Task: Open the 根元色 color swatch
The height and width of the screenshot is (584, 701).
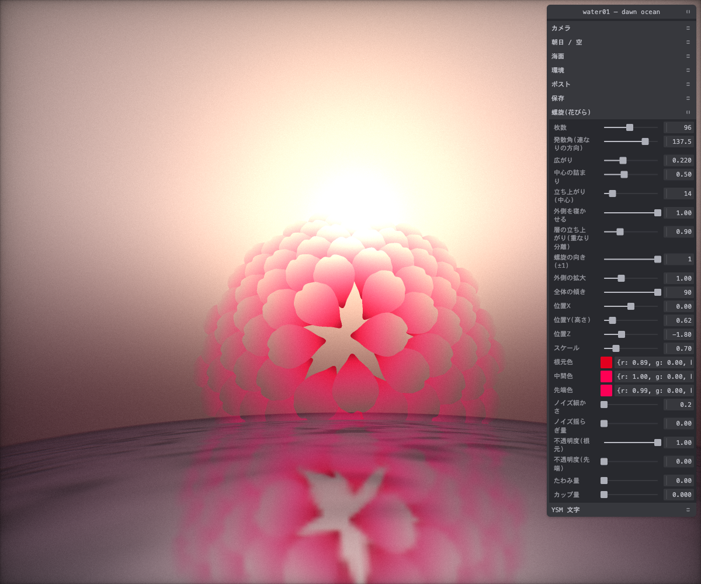Action: click(x=606, y=362)
